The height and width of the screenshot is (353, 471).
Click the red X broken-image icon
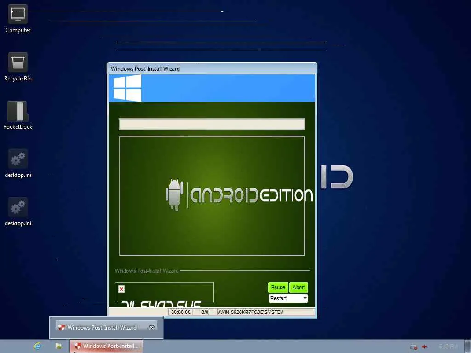pos(121,289)
